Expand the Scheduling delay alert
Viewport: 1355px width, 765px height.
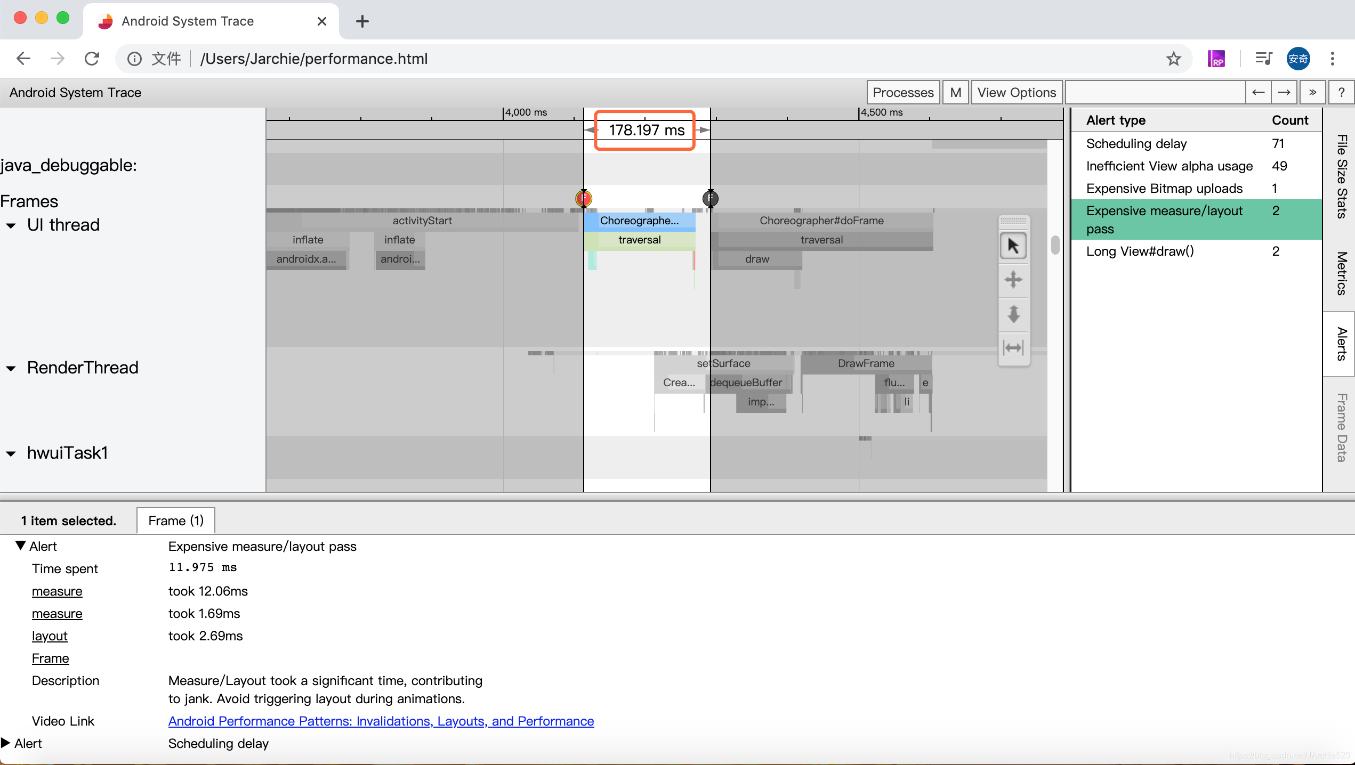[x=6, y=743]
